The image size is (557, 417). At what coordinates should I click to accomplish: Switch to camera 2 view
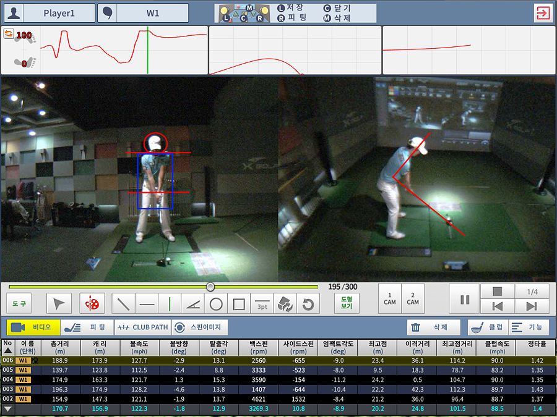[x=413, y=298]
